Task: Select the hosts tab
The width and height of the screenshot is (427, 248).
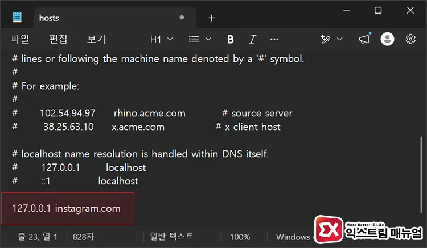Action: coord(114,18)
